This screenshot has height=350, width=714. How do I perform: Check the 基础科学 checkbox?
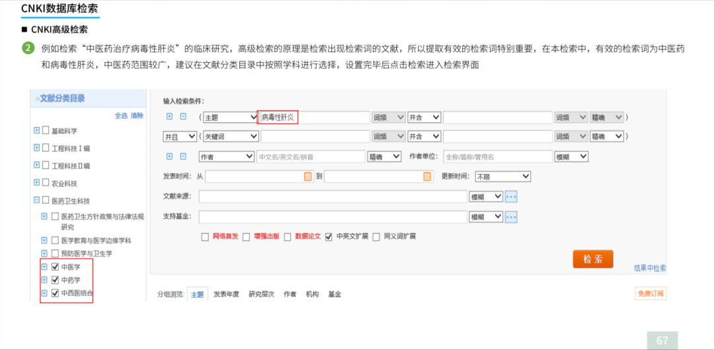coord(46,130)
